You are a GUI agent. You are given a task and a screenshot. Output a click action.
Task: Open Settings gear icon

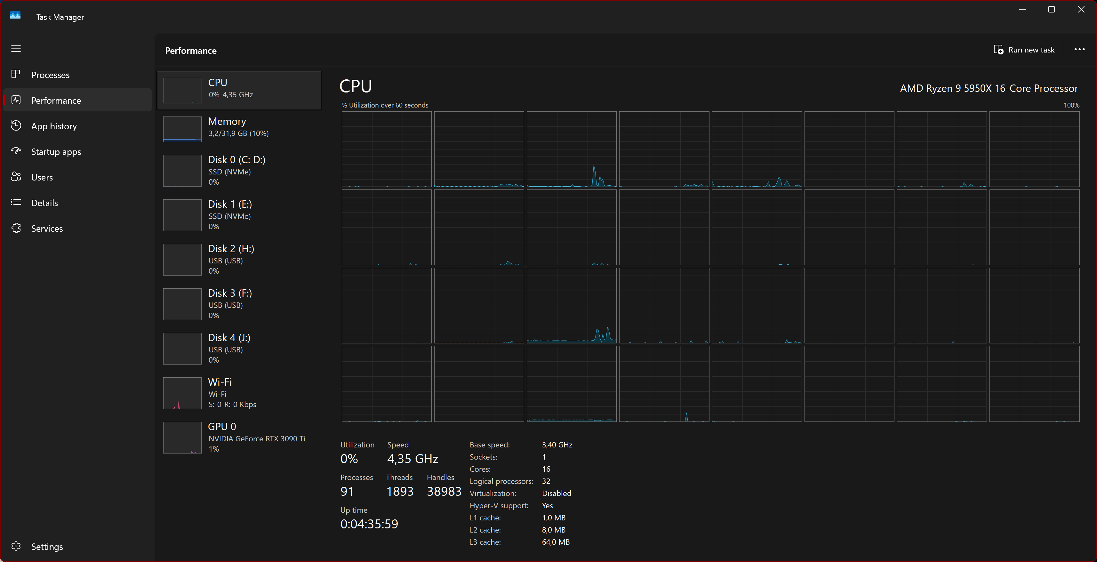tap(16, 546)
